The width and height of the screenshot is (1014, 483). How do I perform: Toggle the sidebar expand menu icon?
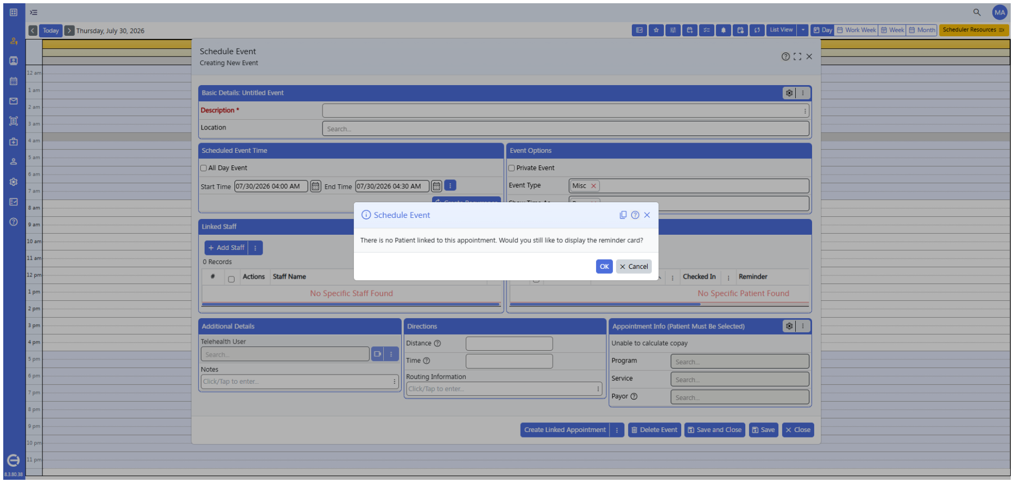click(34, 12)
